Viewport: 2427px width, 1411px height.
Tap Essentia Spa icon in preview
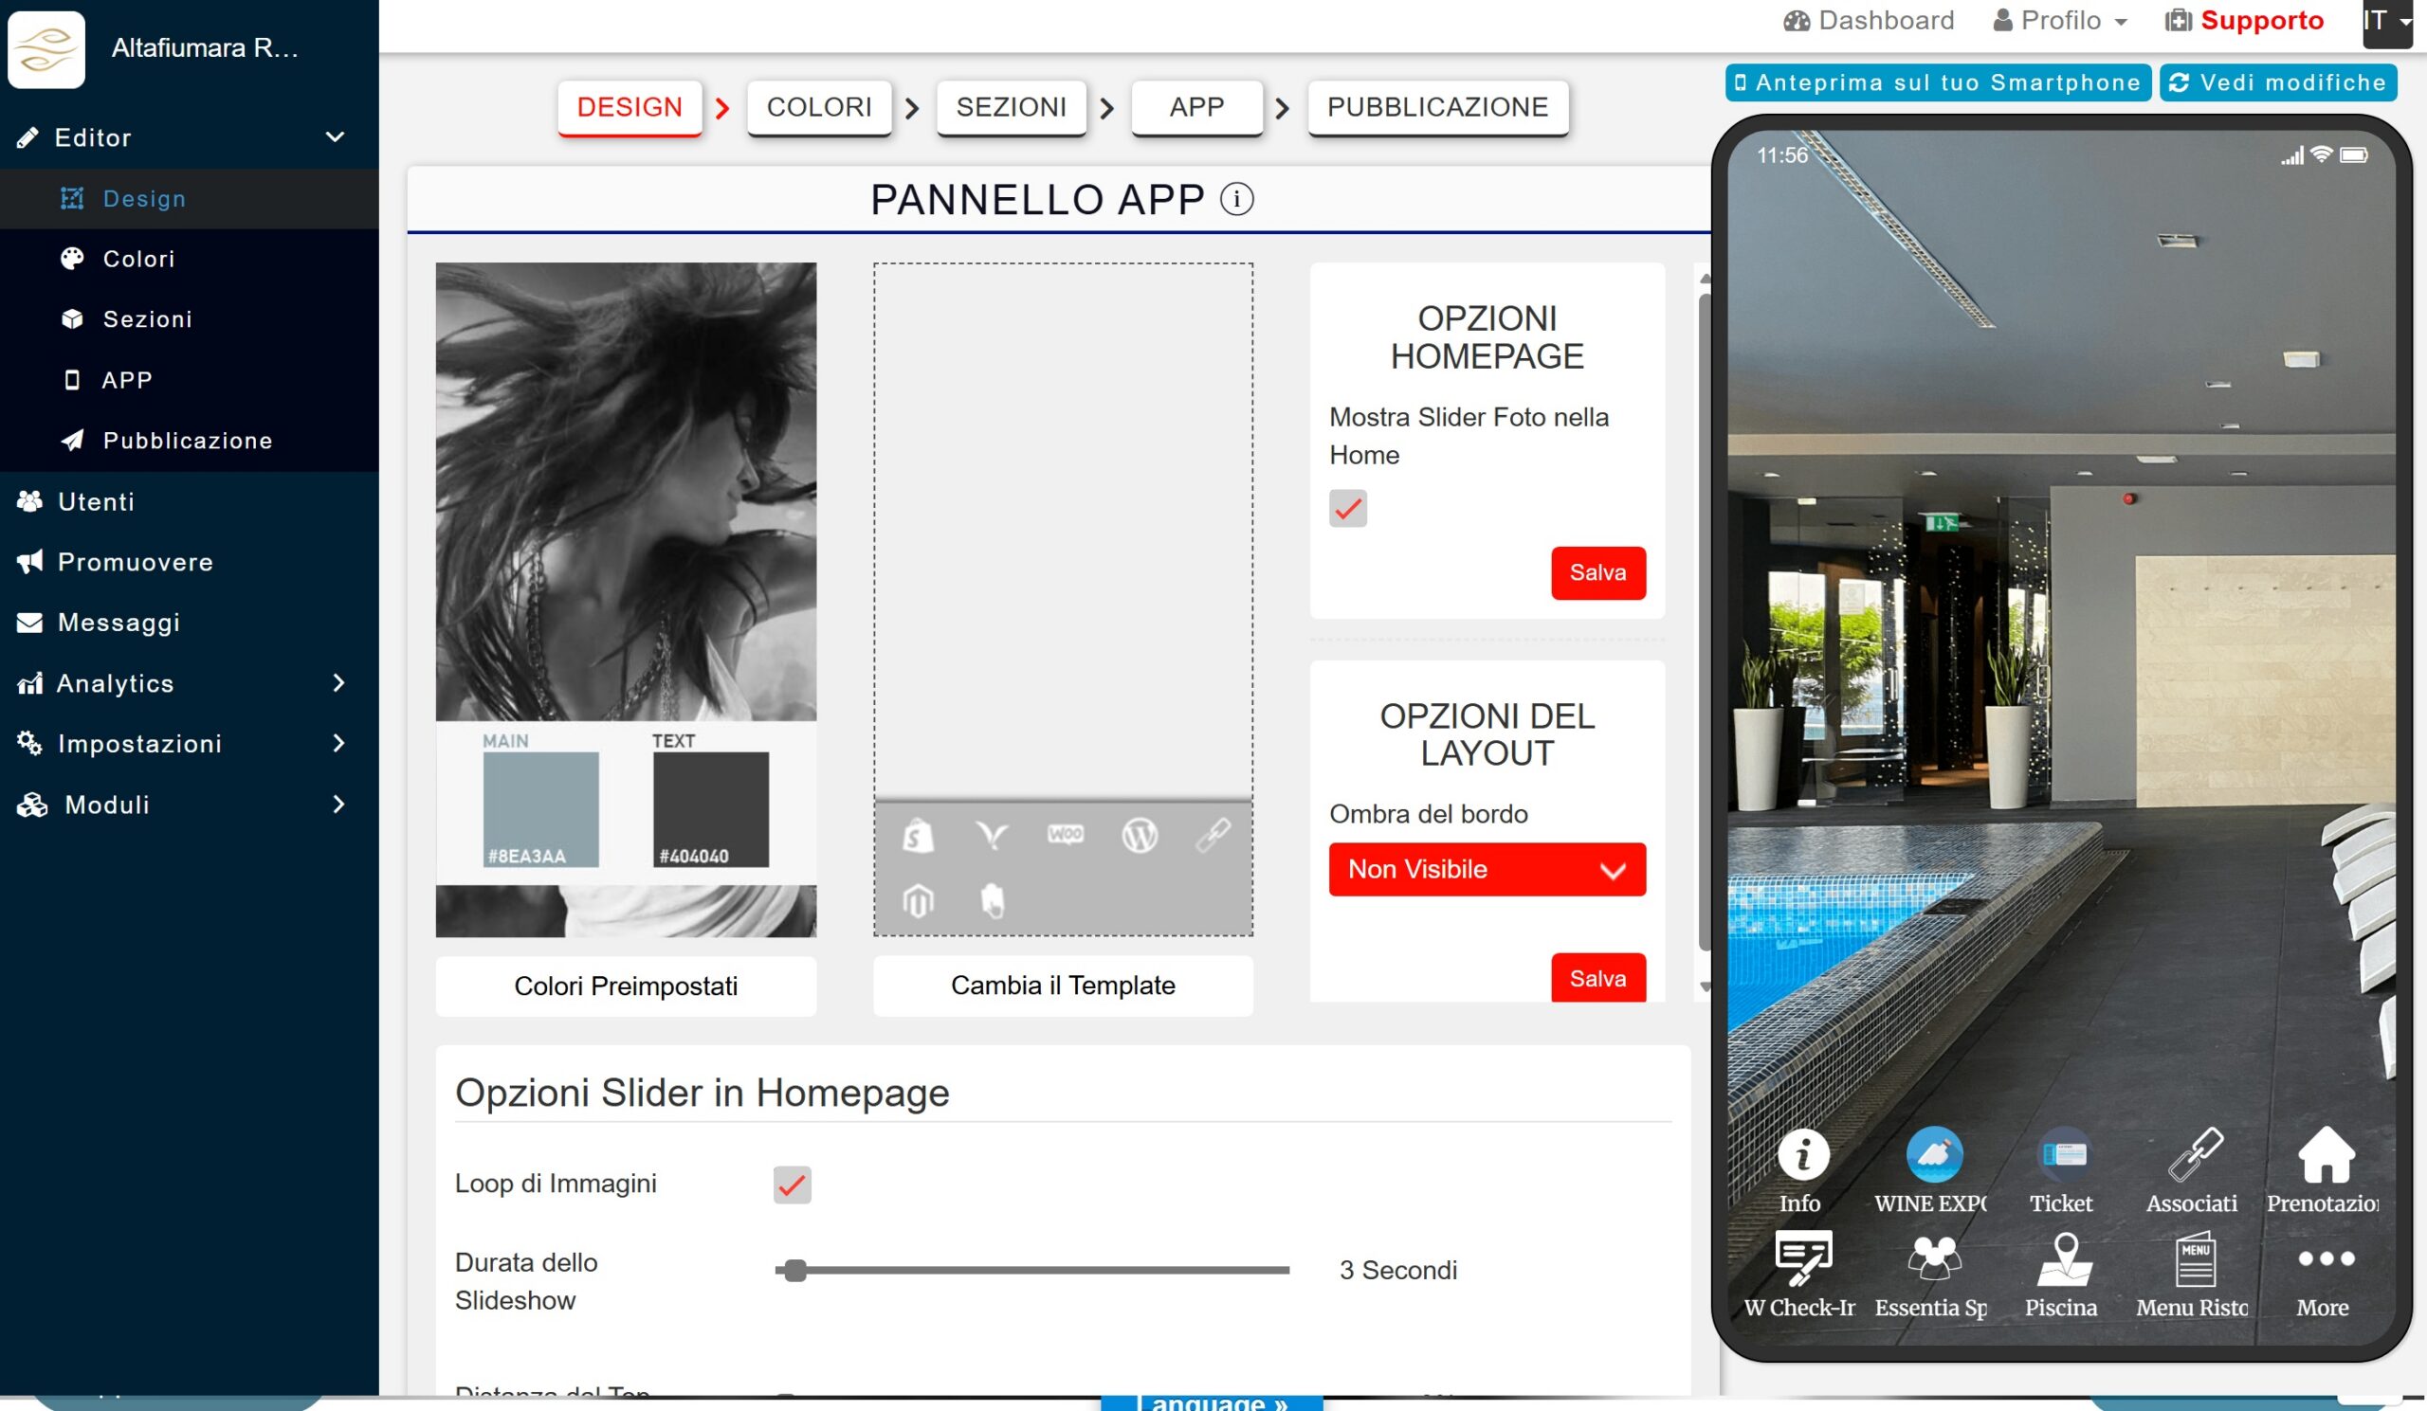[x=1933, y=1257]
